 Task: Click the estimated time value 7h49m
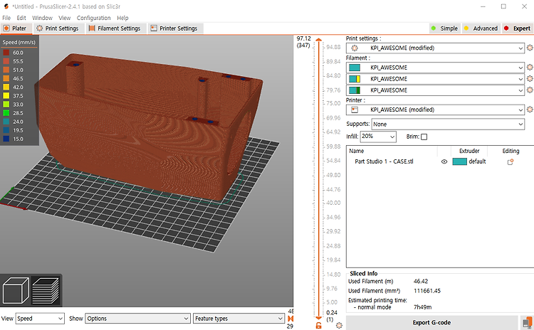point(423,307)
